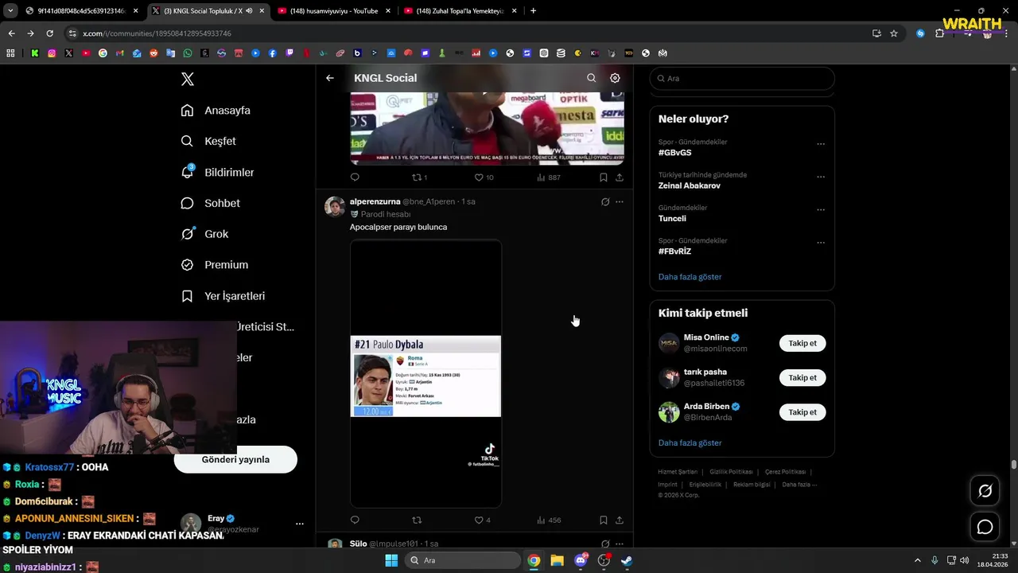This screenshot has width=1018, height=573.
Task: Open tab search dropdown arrow
Action: pos(10,11)
